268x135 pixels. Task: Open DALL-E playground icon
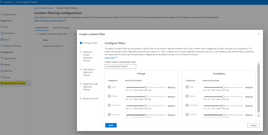point(2,39)
